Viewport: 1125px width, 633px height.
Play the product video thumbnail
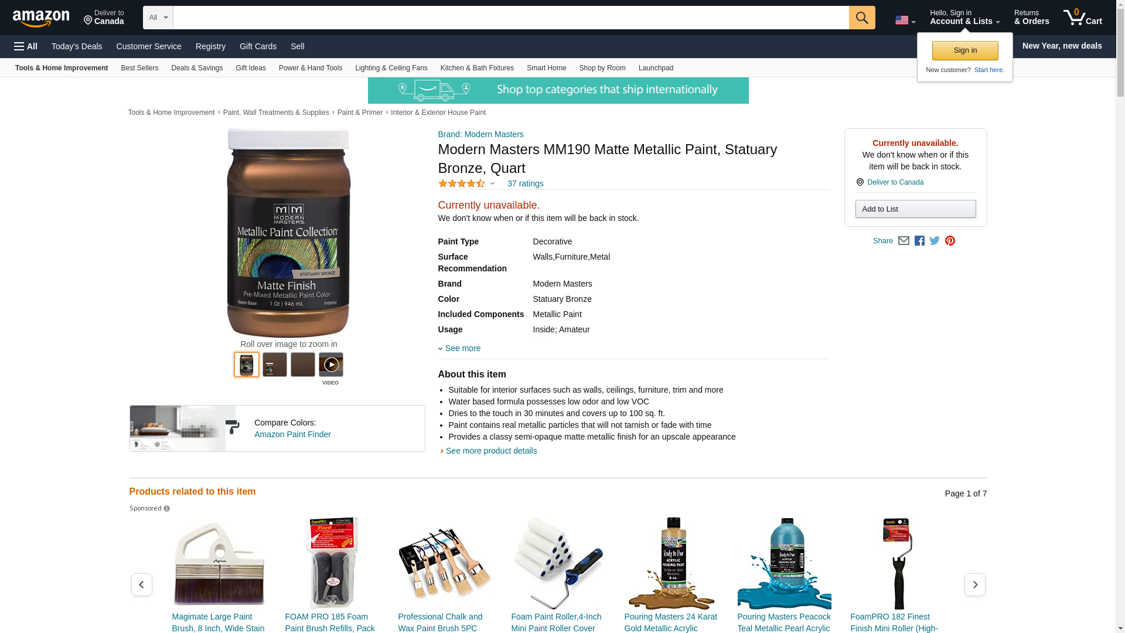[x=330, y=365]
